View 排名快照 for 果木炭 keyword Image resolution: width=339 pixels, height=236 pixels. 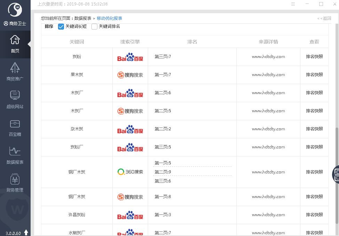(314, 75)
